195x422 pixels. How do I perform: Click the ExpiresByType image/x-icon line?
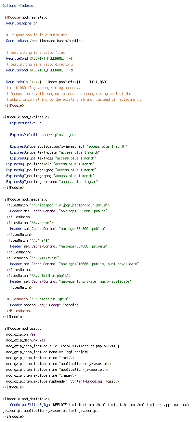(x=52, y=182)
